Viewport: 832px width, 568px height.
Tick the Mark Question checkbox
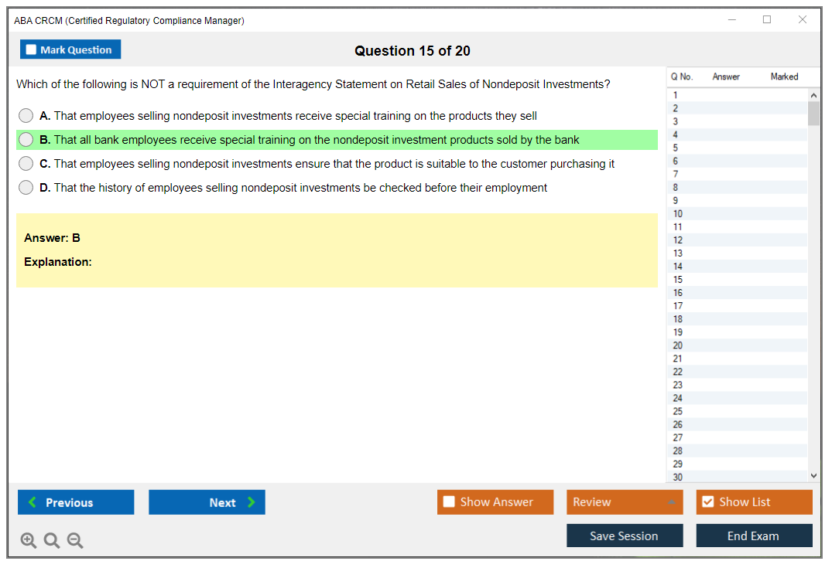[x=32, y=50]
